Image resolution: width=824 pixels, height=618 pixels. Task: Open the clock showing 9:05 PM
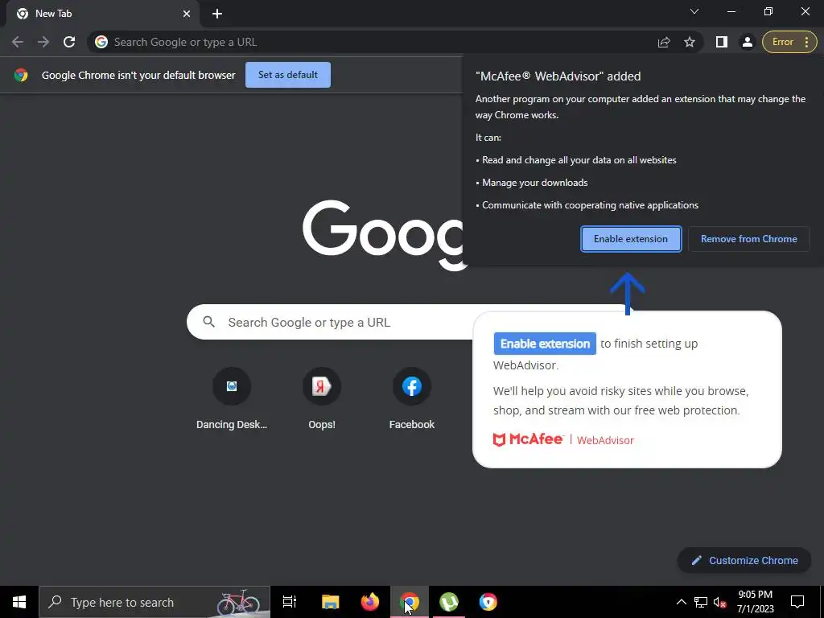755,602
